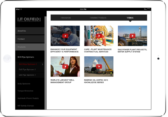This screenshot has height=117, width=168.
Task: Open the About Us page
Action: [30, 31]
